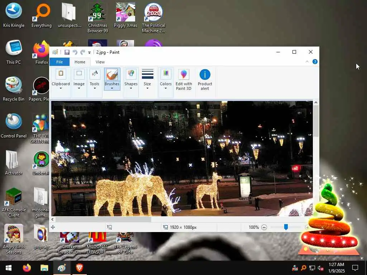Image resolution: width=367 pixels, height=275 pixels.
Task: Select the Control Panel desktop icon
Action: [14, 126]
